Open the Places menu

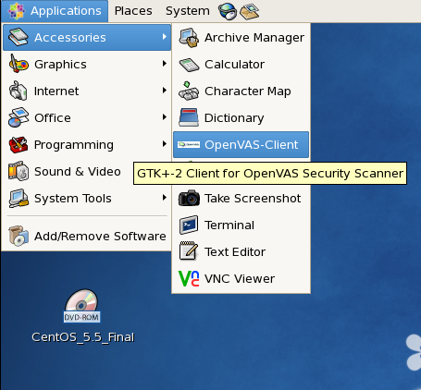133,11
